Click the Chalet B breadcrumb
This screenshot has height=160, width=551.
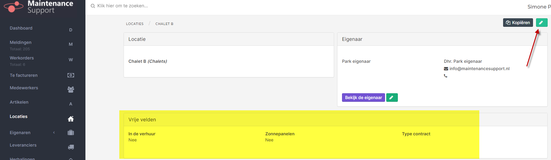[x=164, y=24]
